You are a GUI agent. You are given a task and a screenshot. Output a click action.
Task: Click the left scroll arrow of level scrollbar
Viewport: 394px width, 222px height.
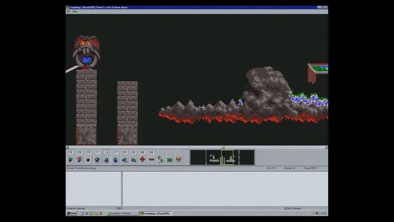67,147
